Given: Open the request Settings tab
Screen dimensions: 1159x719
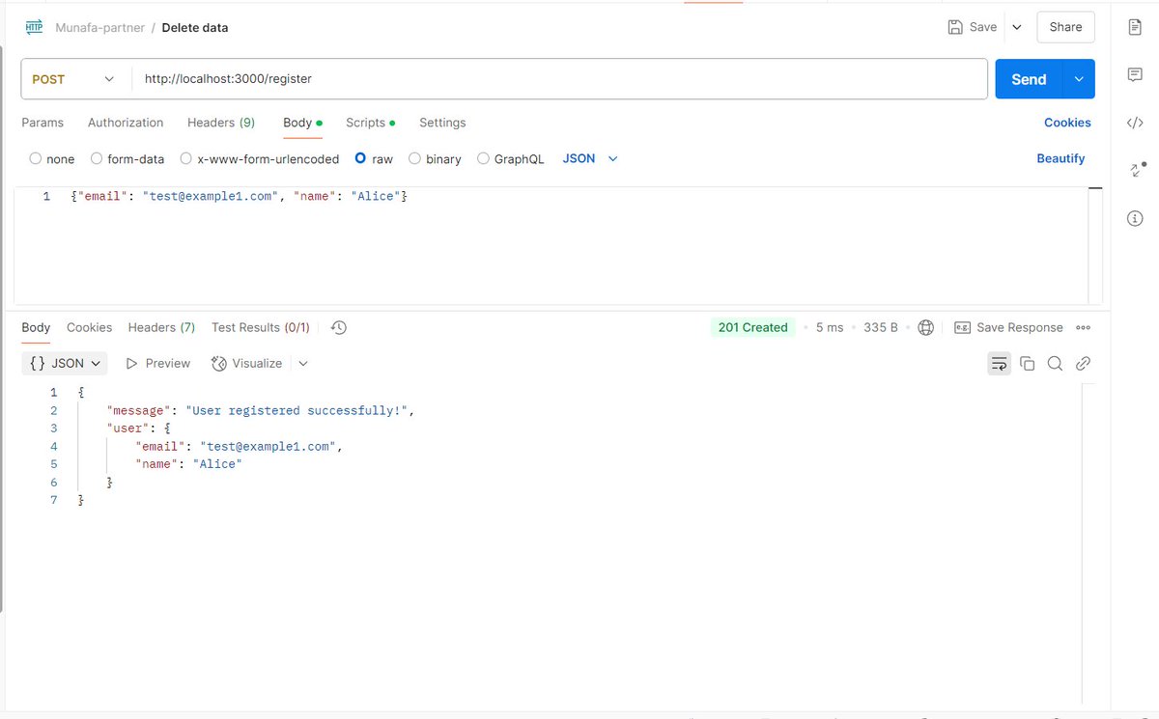Looking at the screenshot, I should click(442, 123).
